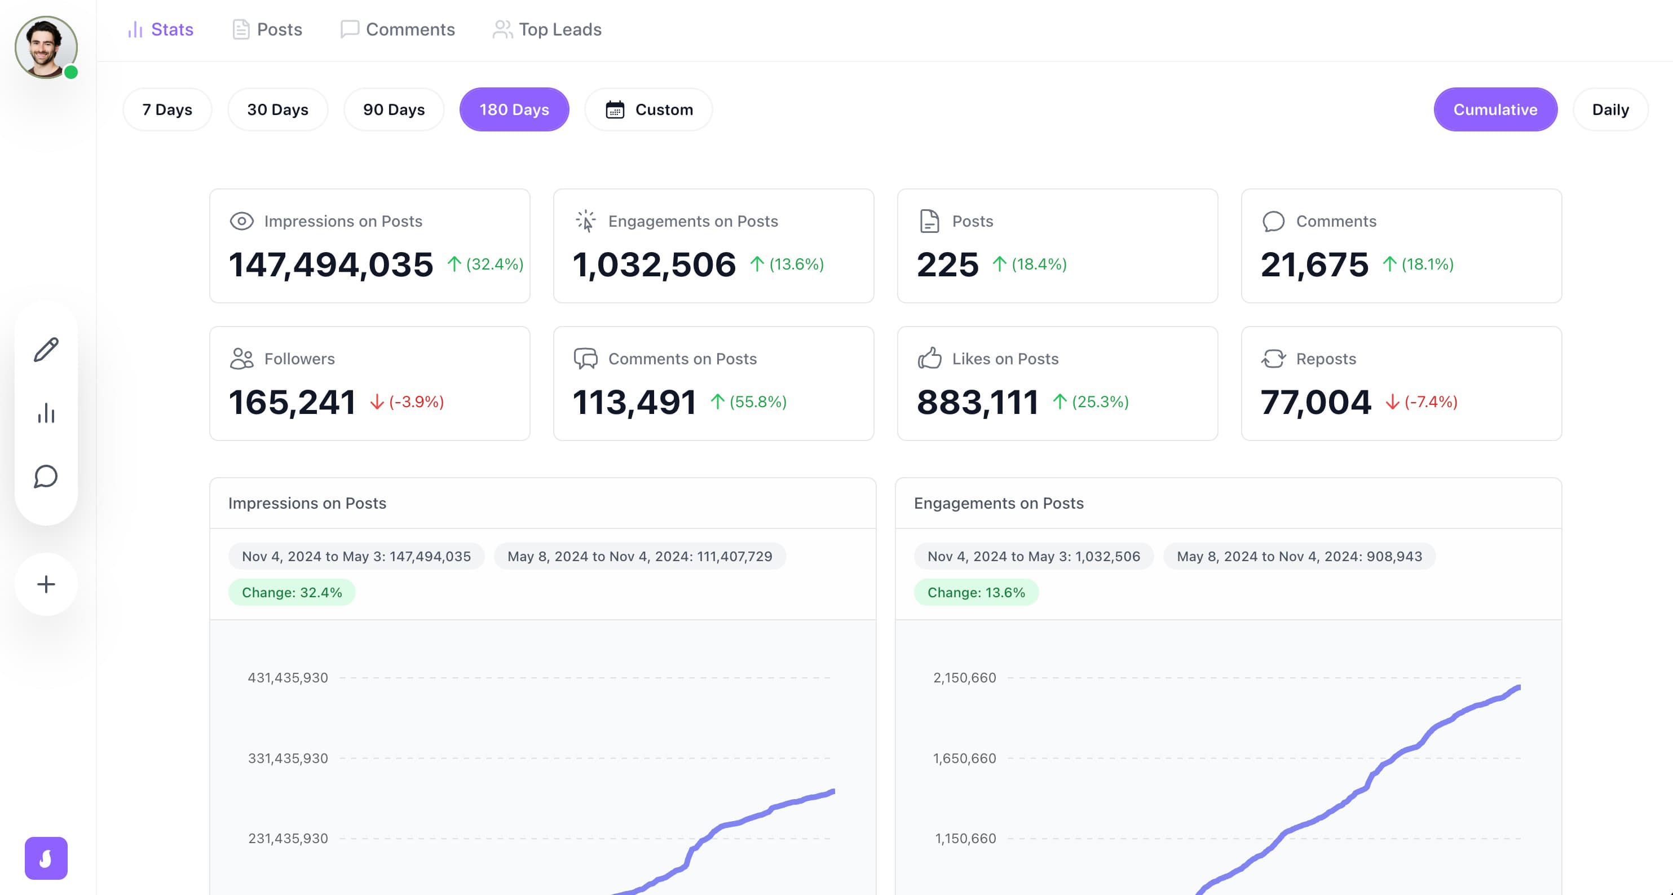Screen dimensions: 1673x895
Task: Click the Engagements on Posts stat card
Action: point(713,245)
